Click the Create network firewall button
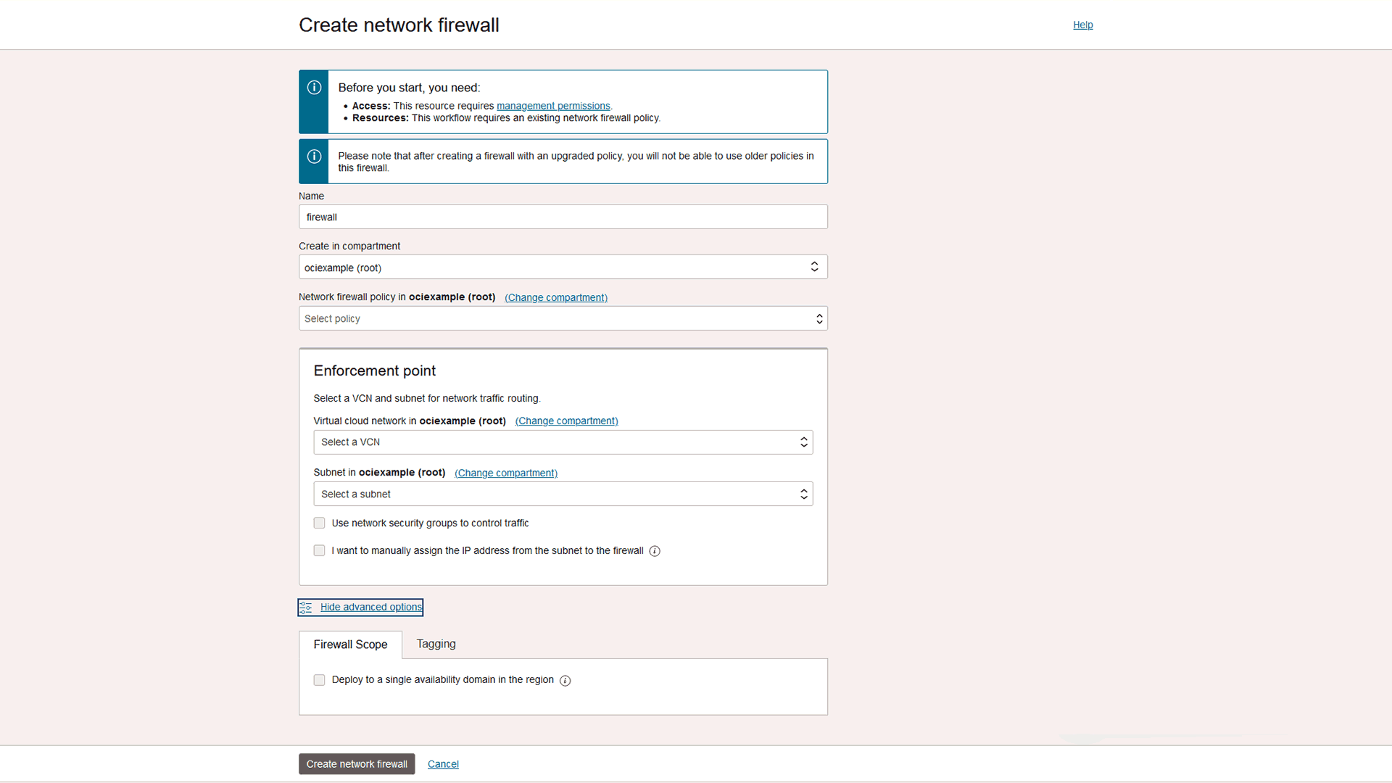 coord(356,763)
